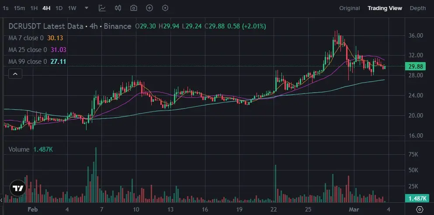Click the Feb date label on time axis
This screenshot has height=215, width=434.
(33, 209)
